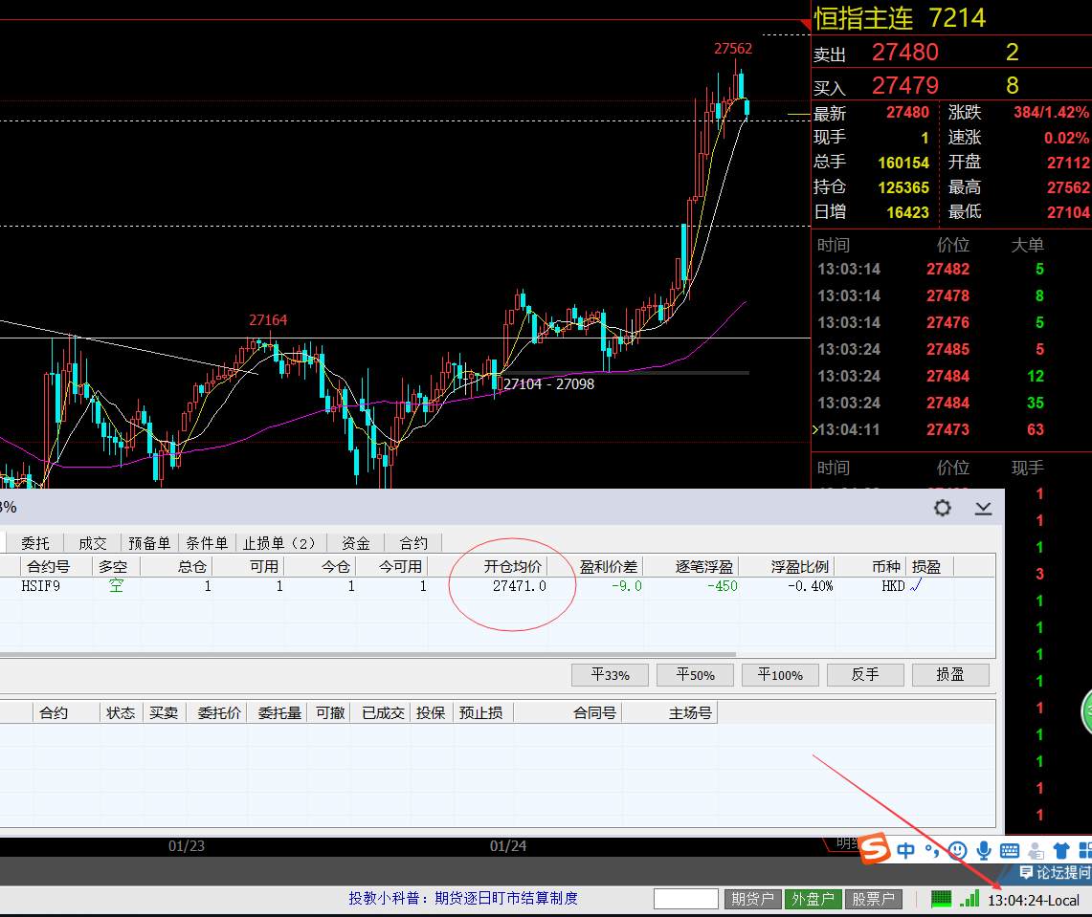Click the green signal strength bars
Image resolution: width=1092 pixels, height=917 pixels.
[969, 899]
